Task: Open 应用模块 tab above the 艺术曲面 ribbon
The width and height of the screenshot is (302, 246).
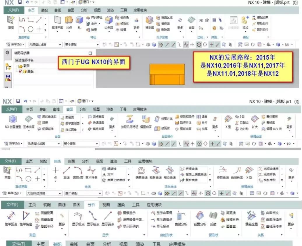Action: coord(140,109)
